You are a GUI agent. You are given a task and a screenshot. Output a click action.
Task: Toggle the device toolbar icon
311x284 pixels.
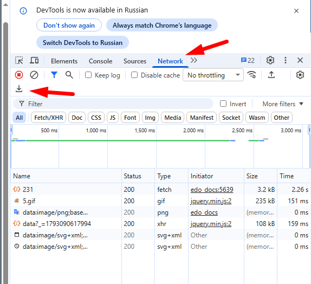(x=34, y=60)
